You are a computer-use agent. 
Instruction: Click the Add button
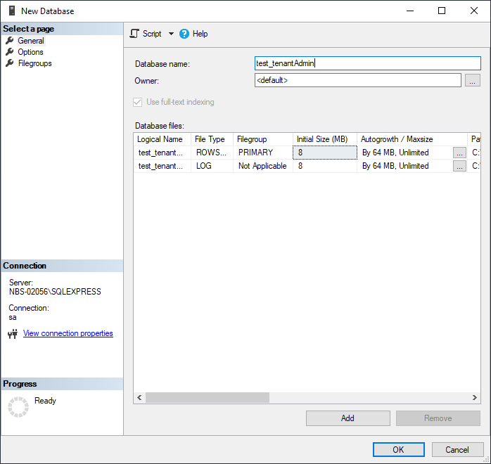[347, 418]
